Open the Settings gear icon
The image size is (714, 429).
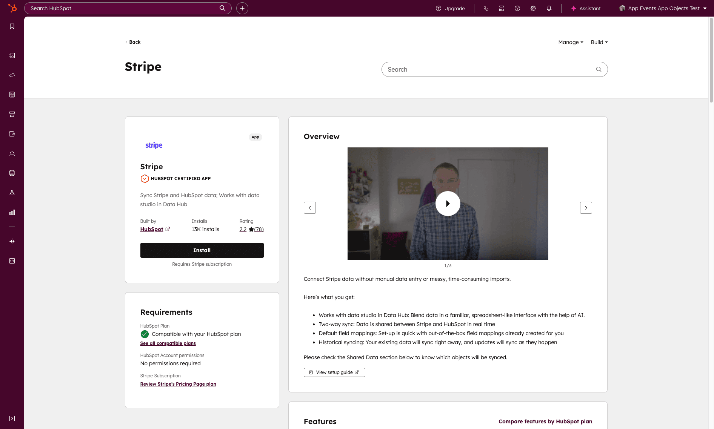pyautogui.click(x=533, y=8)
